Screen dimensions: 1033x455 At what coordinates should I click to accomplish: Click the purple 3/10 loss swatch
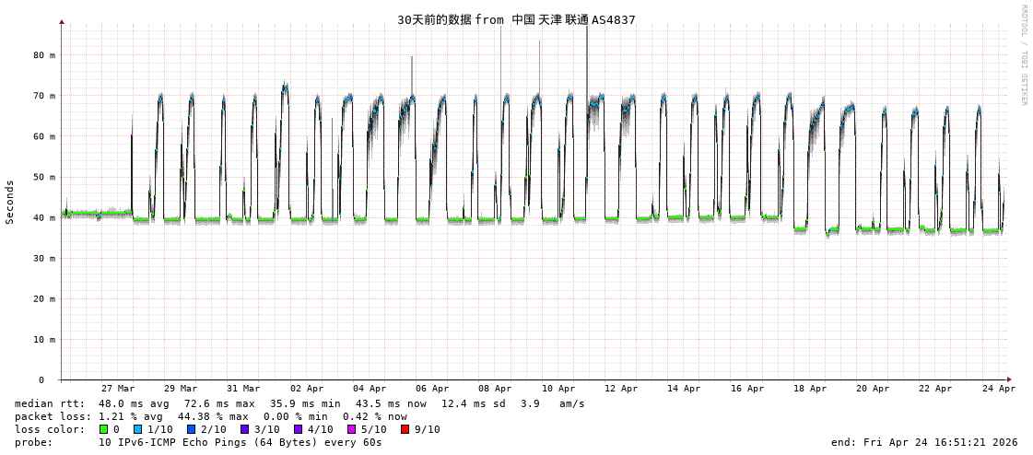[244, 429]
